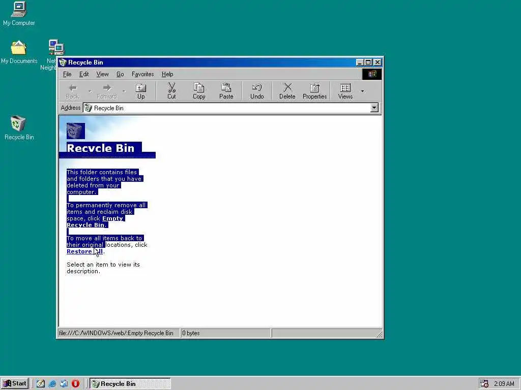Click the Start button
Screen dimensions: 521x390
[15, 383]
